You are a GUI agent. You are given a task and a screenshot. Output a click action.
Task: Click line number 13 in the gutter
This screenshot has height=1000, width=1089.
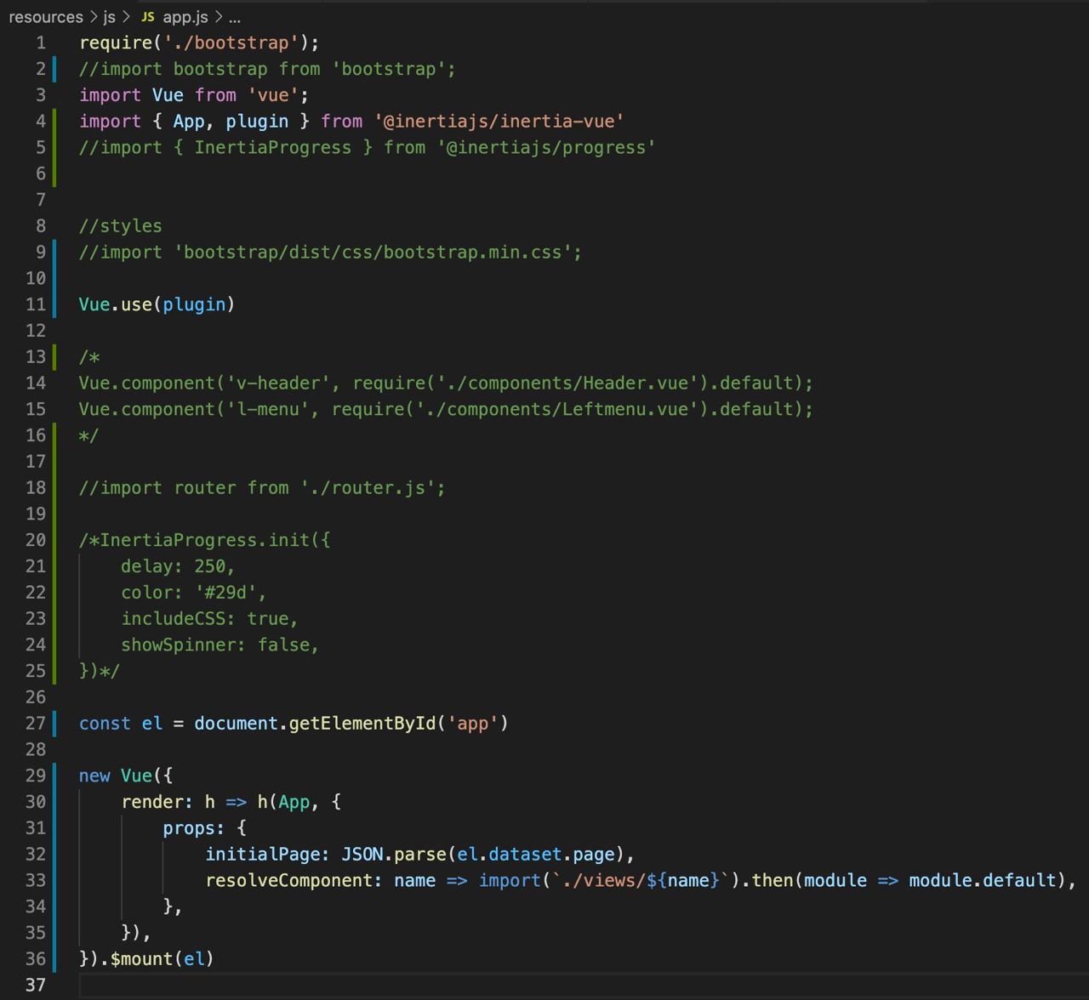(36, 356)
